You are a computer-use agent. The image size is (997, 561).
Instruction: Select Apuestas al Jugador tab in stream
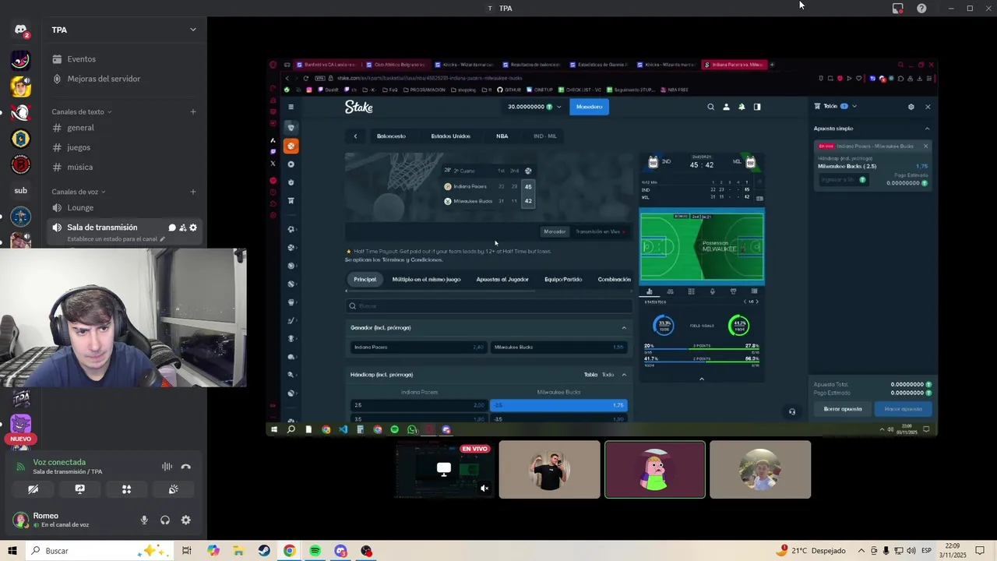tap(502, 279)
